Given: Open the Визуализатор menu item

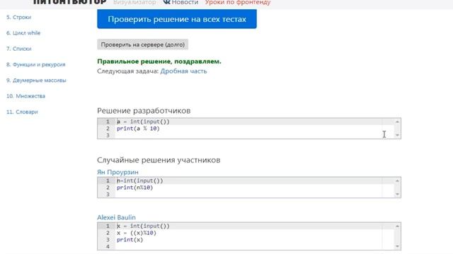Looking at the screenshot, I should pyautogui.click(x=134, y=2).
